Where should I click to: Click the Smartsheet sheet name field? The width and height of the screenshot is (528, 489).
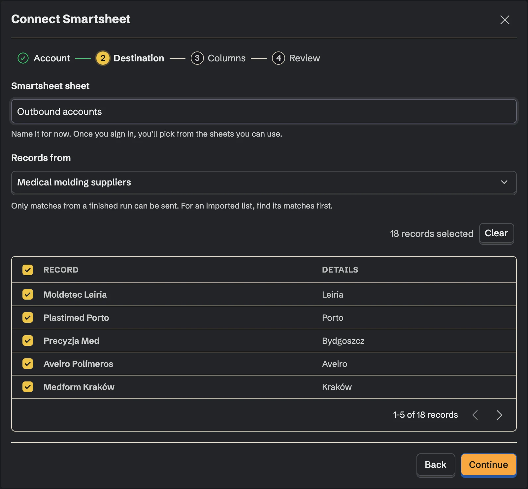click(x=264, y=112)
